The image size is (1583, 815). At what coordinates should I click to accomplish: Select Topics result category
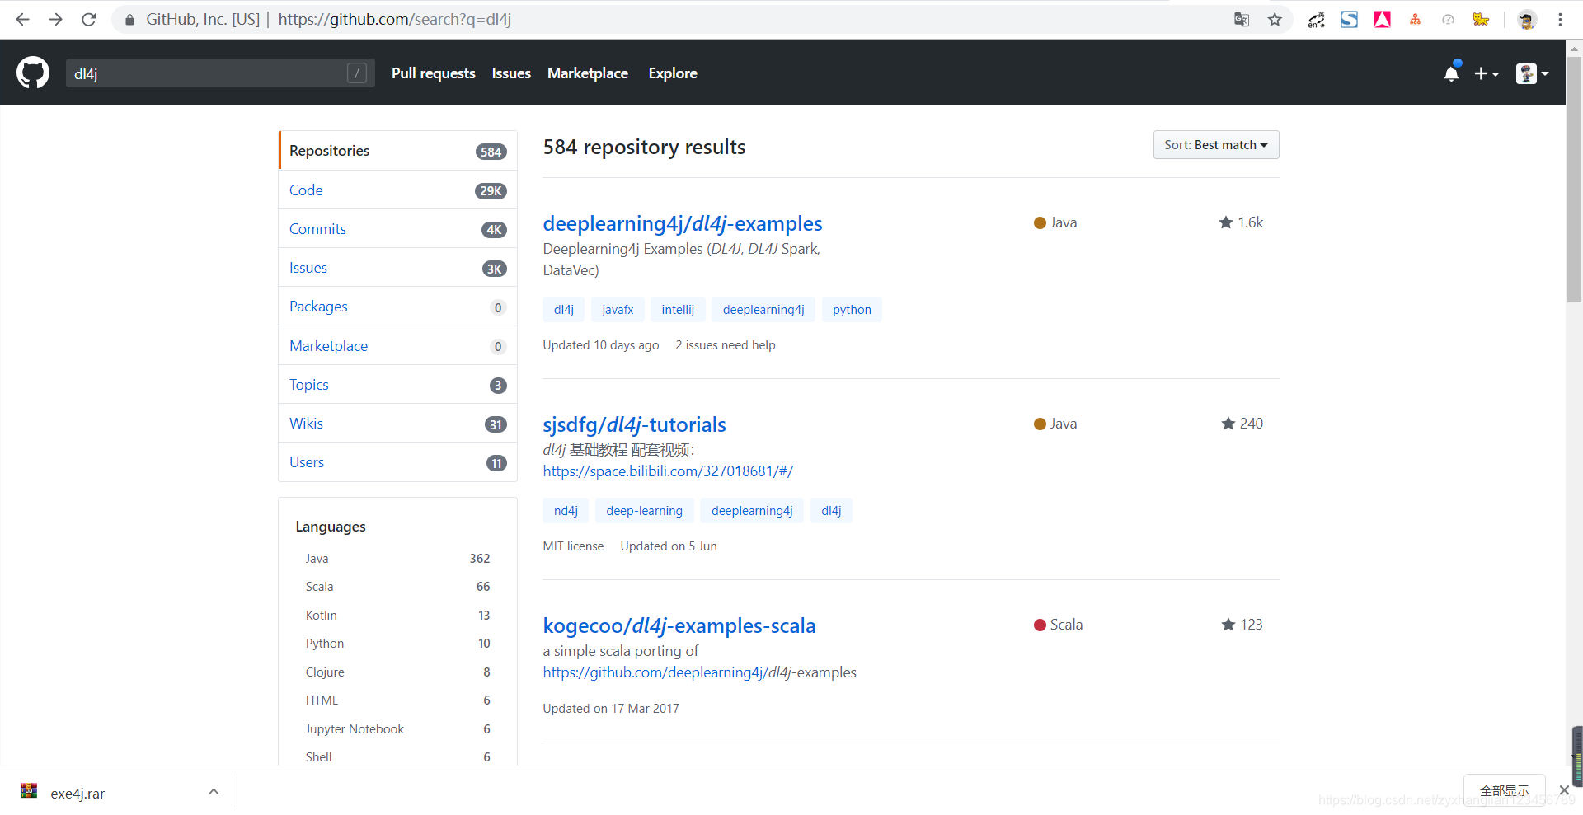pyautogui.click(x=398, y=384)
